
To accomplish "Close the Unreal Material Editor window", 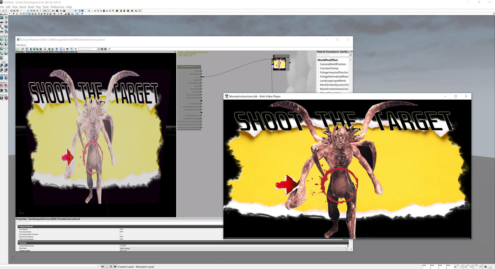I will [348, 39].
